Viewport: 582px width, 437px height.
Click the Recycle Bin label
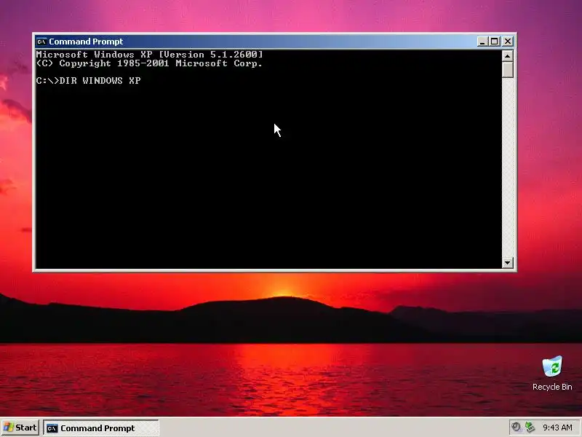click(552, 387)
